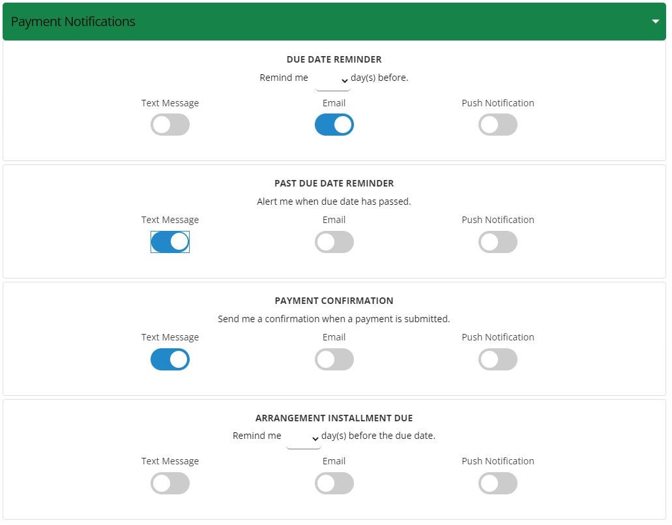
Task: Enable Arrangement Installment Push Notification toggle
Action: [x=498, y=483]
